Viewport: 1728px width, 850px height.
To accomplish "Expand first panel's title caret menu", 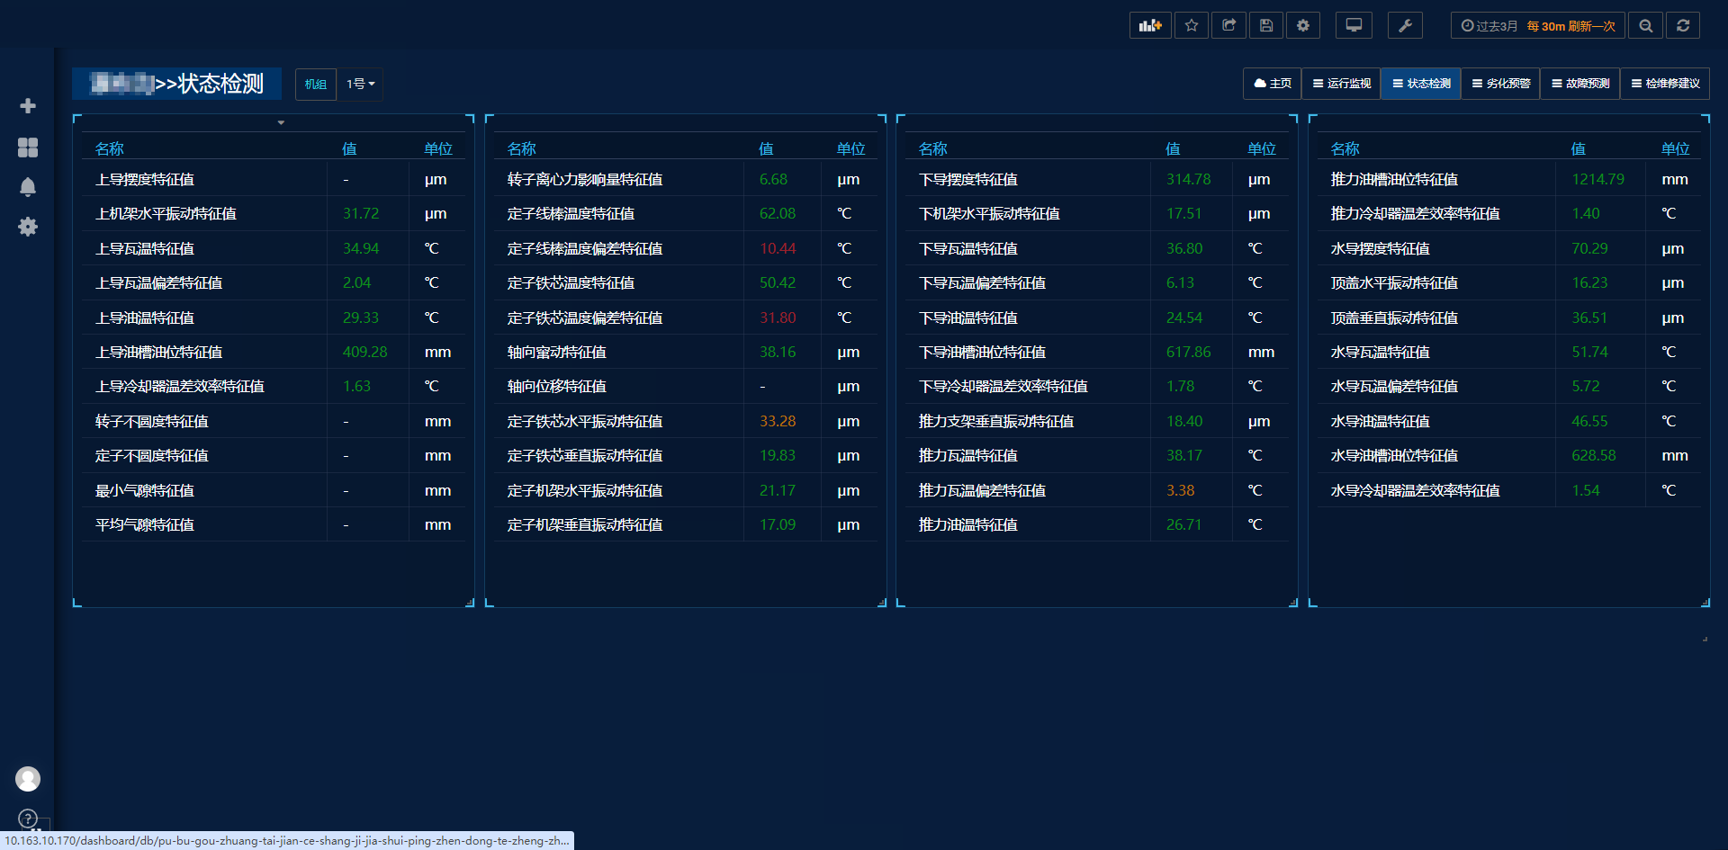I will [281, 122].
